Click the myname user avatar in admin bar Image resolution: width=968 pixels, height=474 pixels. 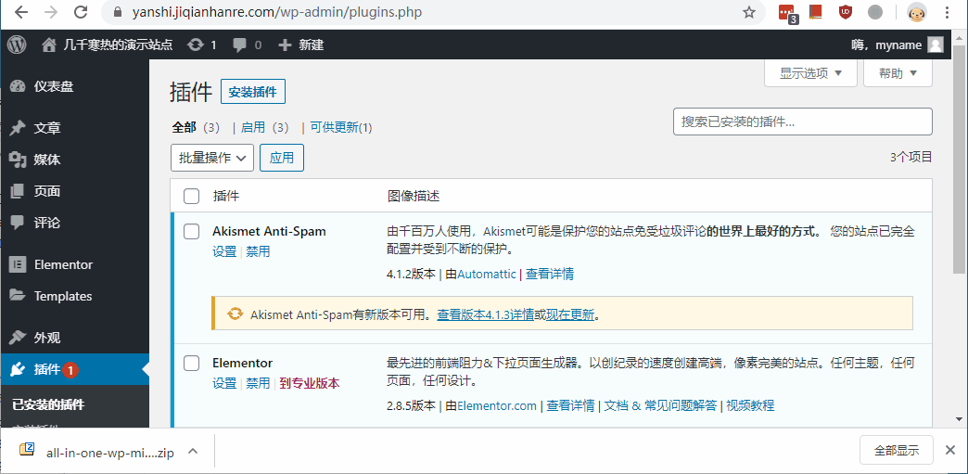(936, 45)
